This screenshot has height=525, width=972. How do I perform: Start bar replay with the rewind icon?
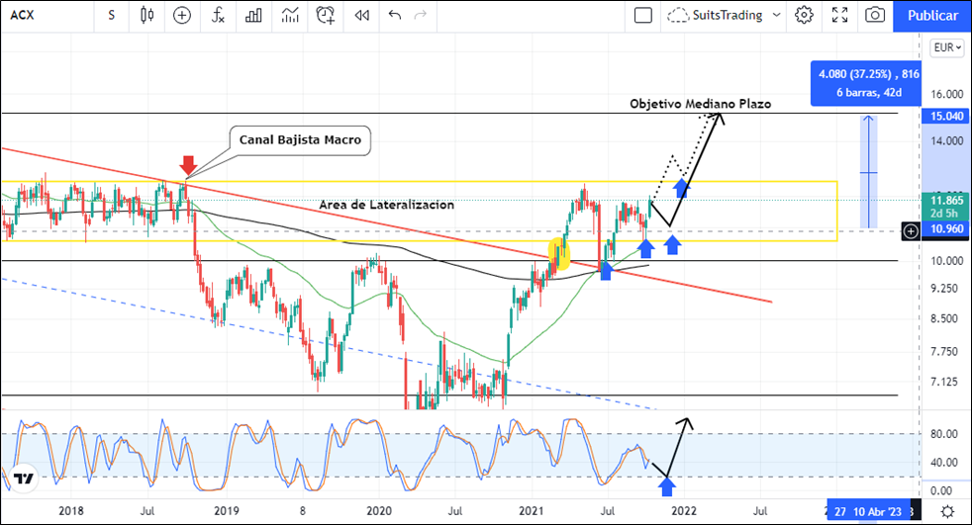pyautogui.click(x=362, y=15)
